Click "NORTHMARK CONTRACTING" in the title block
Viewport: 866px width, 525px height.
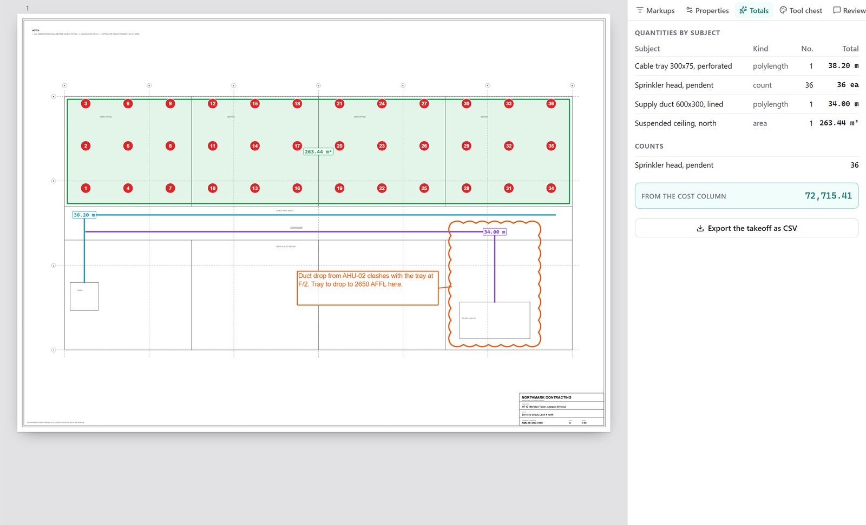point(546,397)
